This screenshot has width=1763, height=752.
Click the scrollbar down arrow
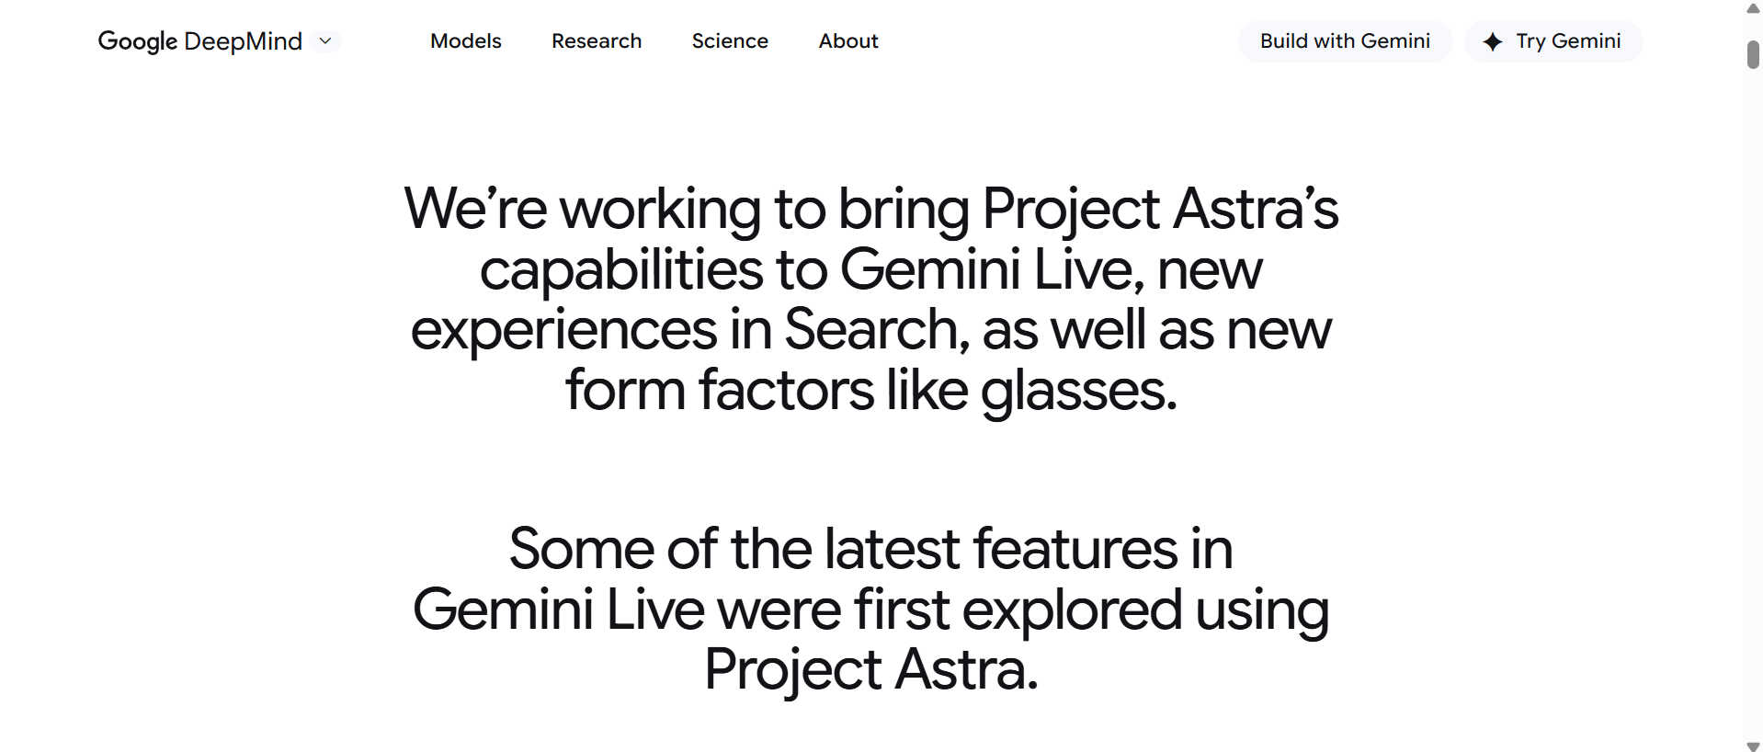(1753, 745)
